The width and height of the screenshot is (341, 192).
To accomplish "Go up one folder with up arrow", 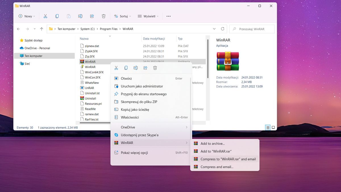I will coord(41,29).
